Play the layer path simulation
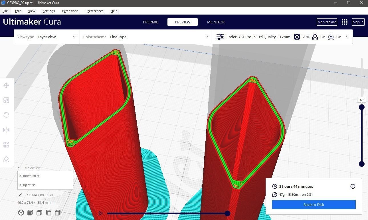The image size is (368, 220). pos(100,213)
